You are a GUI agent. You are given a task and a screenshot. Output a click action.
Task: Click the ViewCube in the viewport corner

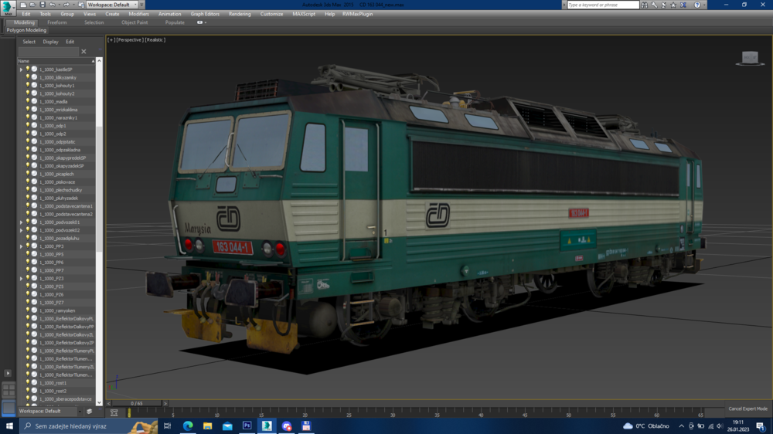pyautogui.click(x=748, y=58)
